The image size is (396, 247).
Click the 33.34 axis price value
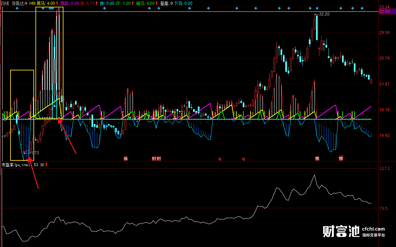(385, 7)
